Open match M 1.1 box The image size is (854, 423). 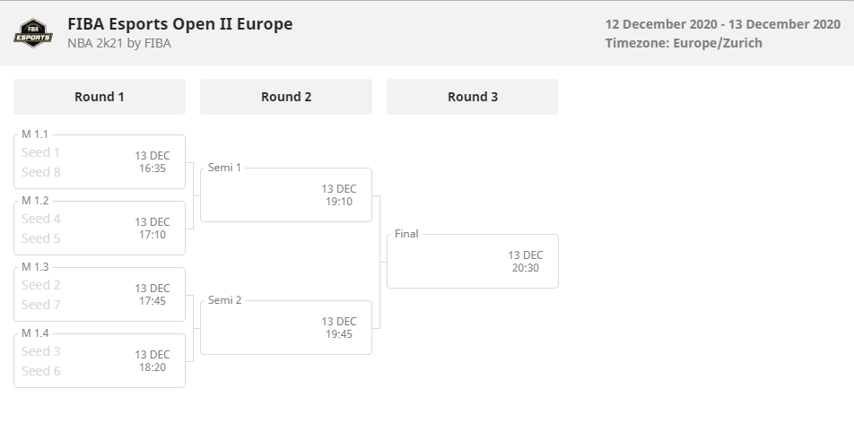click(99, 161)
